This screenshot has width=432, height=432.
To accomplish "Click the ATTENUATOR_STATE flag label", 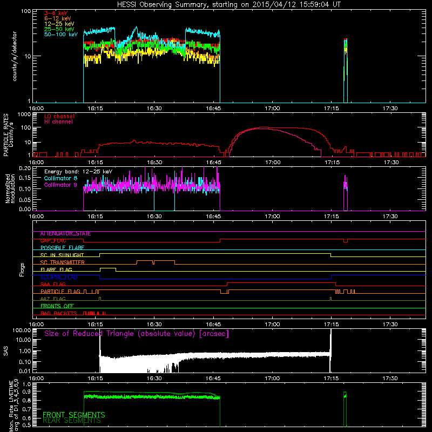I will point(65,234).
